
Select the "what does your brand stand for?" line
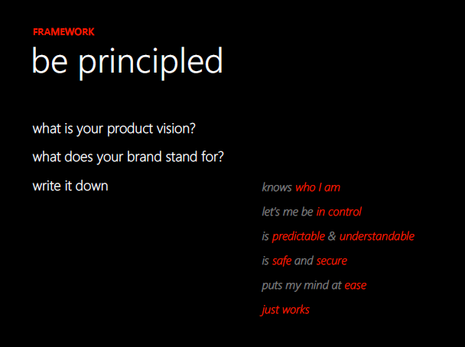(x=128, y=157)
